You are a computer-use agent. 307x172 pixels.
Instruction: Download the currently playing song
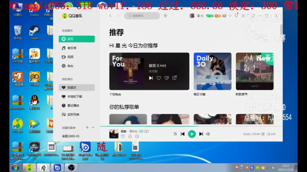[130, 136]
